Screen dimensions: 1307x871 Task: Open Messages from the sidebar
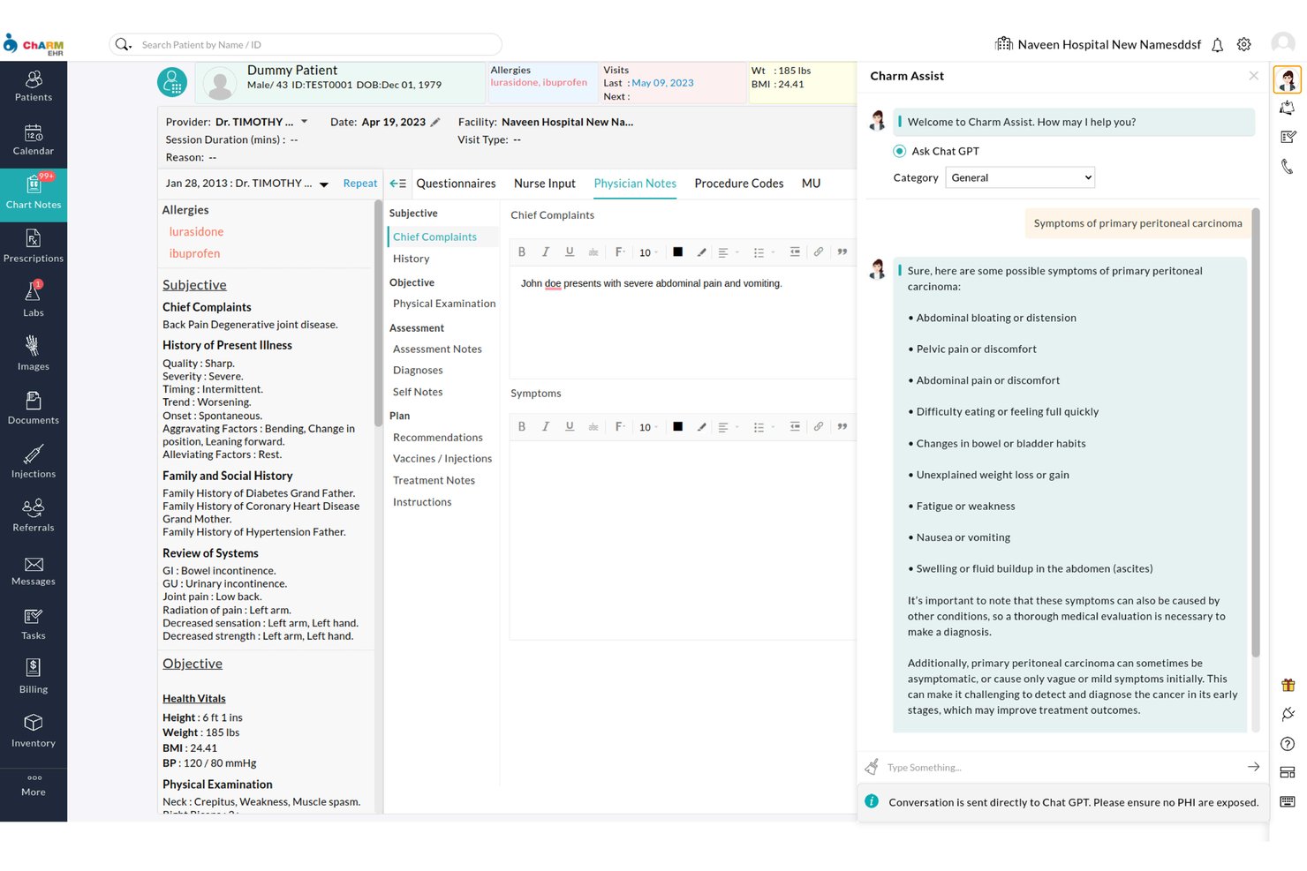coord(34,571)
